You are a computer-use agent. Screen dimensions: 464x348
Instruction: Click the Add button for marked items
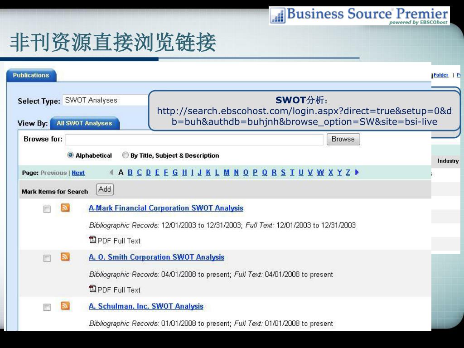tap(105, 189)
